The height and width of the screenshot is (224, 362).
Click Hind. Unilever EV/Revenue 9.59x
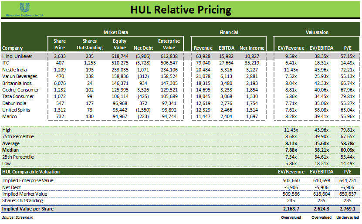point(291,56)
